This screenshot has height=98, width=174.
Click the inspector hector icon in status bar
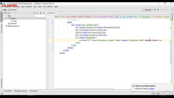172,94
